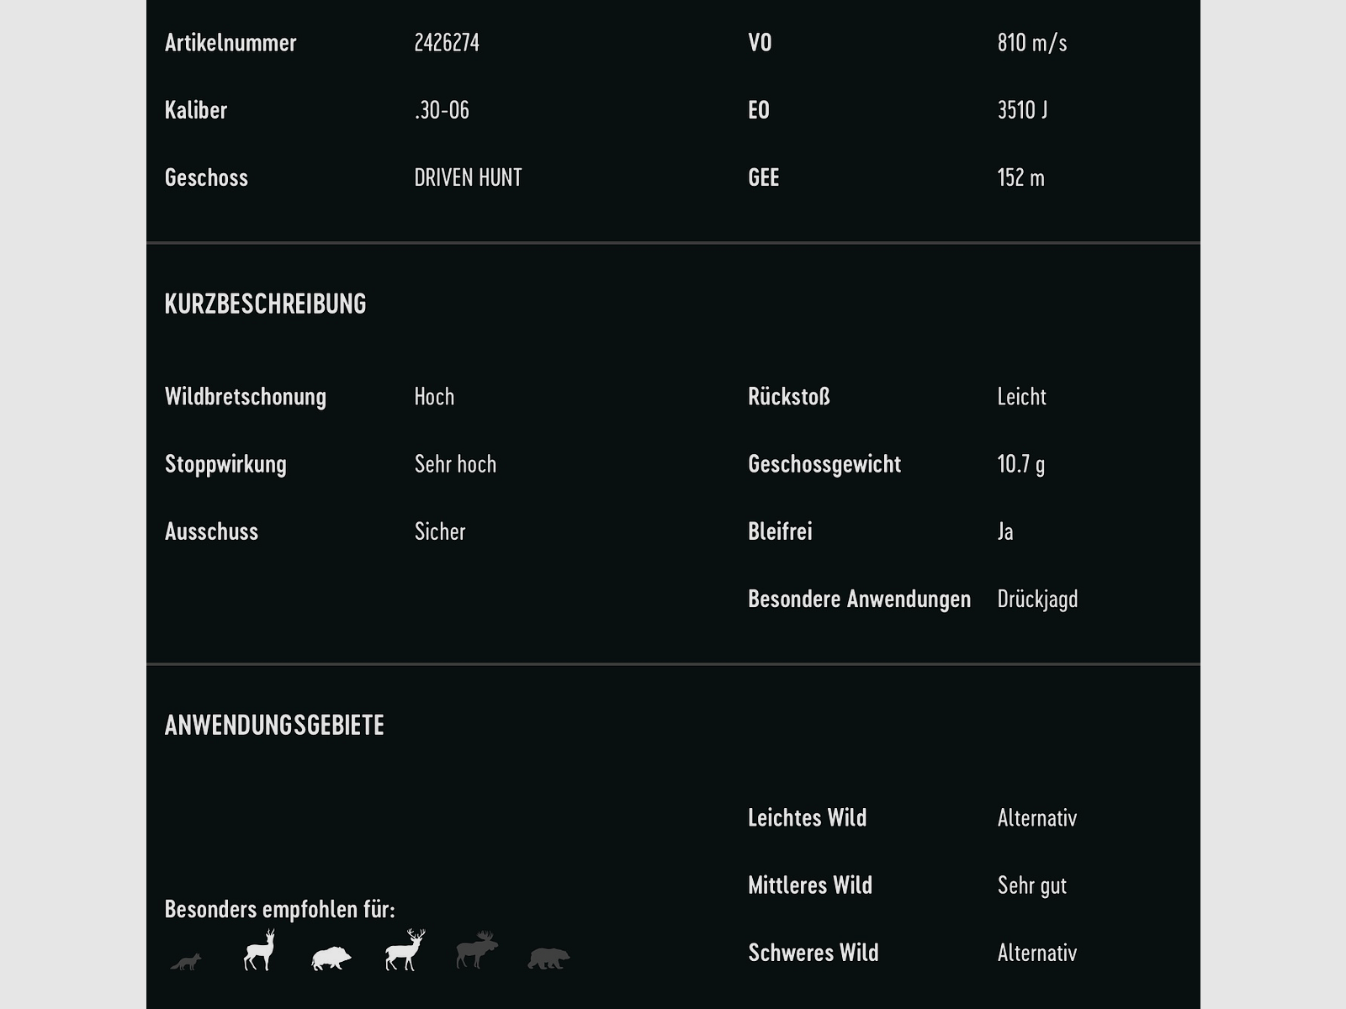1346x1009 pixels.
Task: Click the red deer stag icon
Action: (x=405, y=951)
